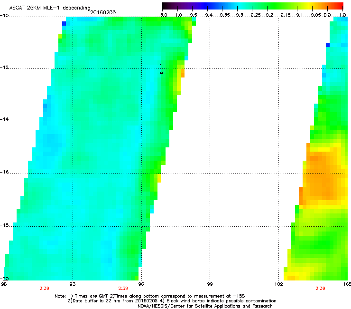The height and width of the screenshot is (309, 351).
Task: Select the 99 longitude axis label
Action: point(210,284)
